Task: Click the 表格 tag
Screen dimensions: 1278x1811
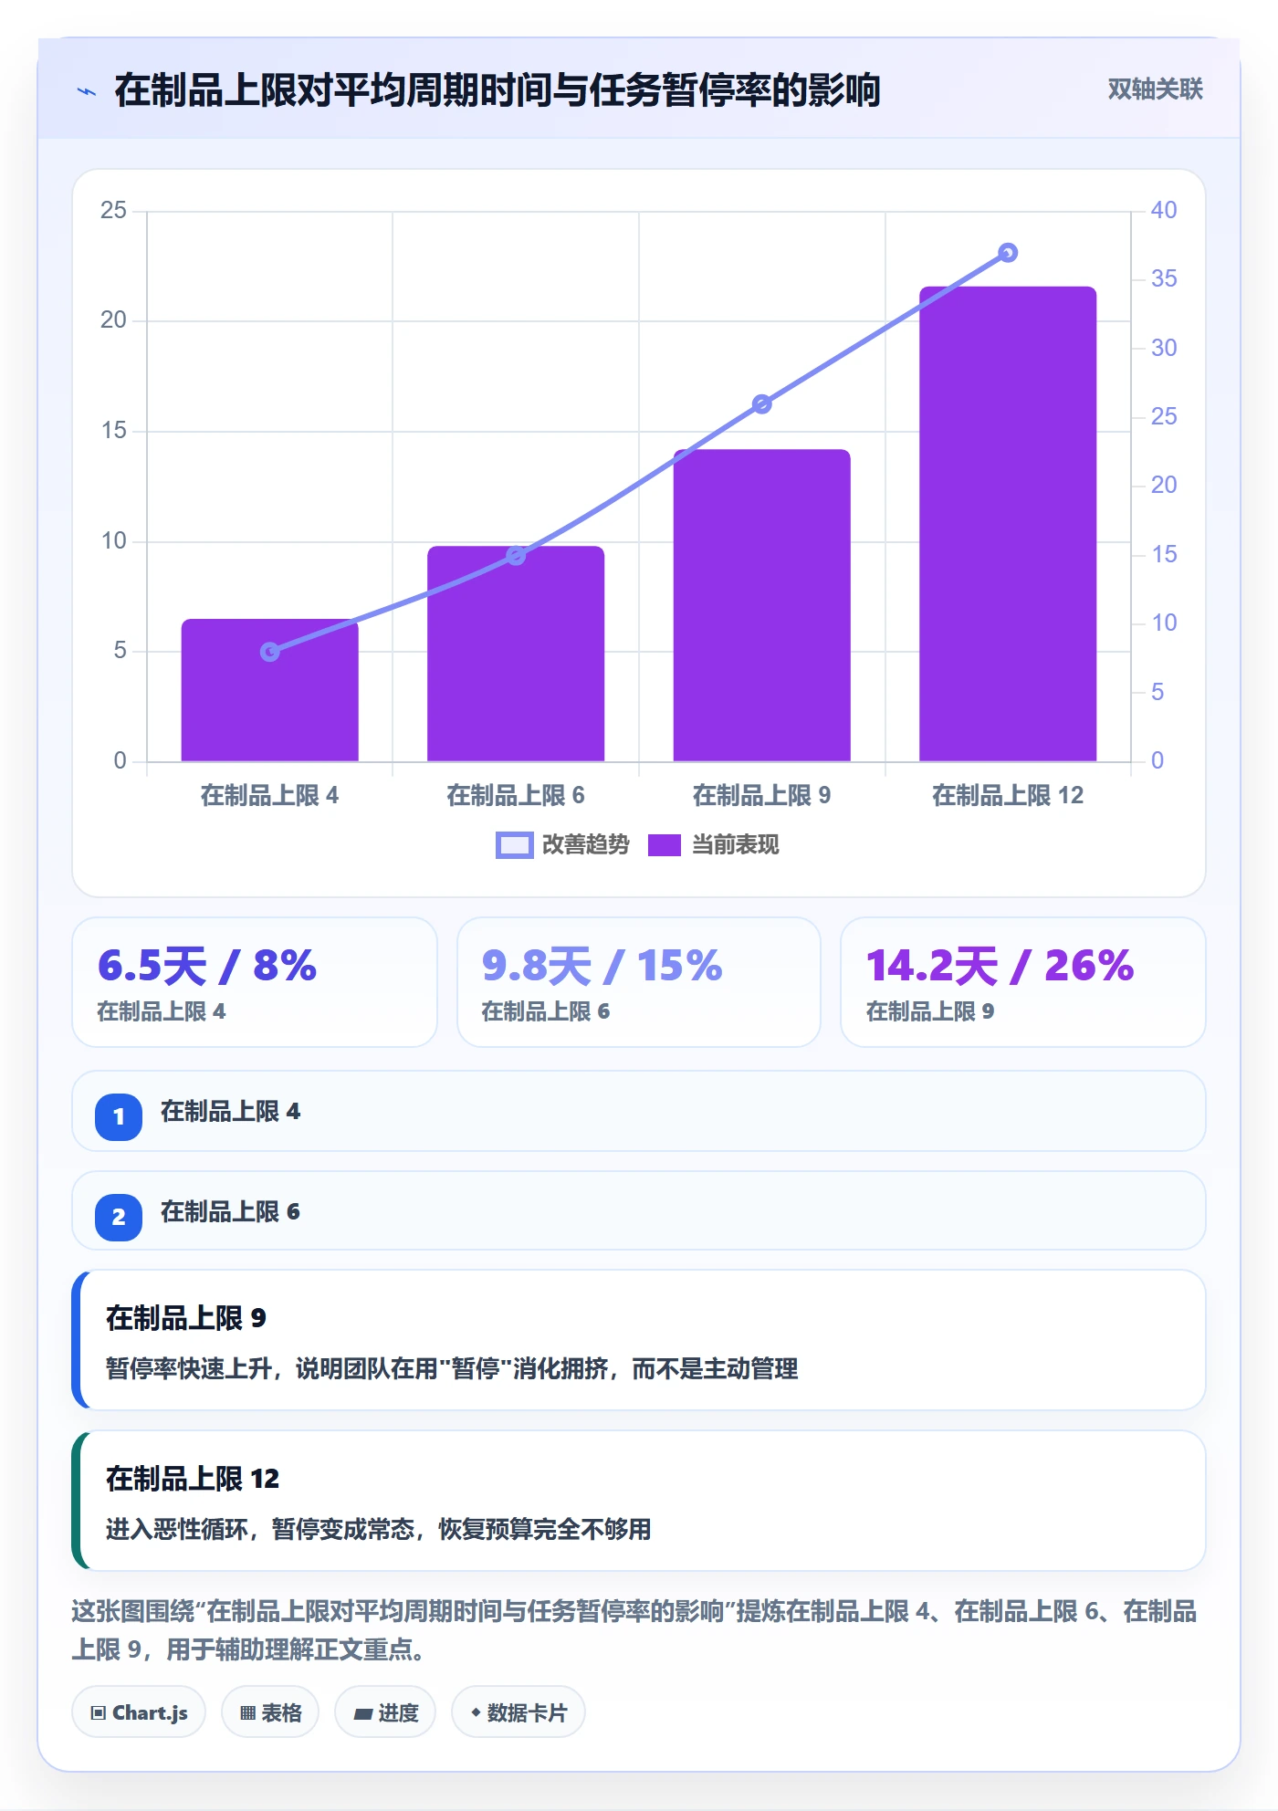Action: click(270, 1712)
